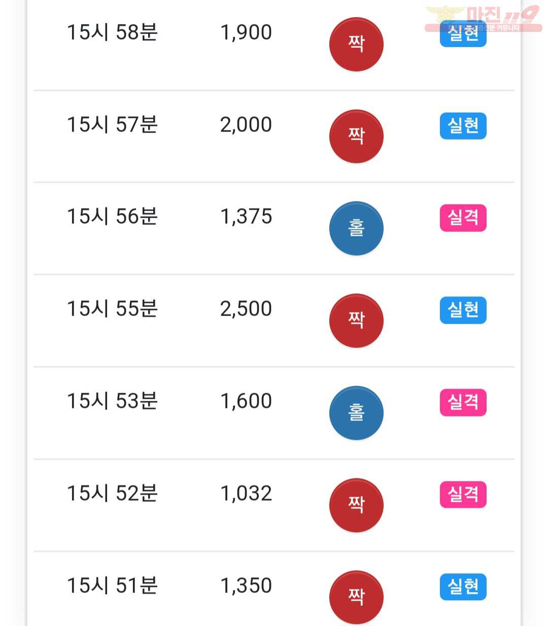Select the pink 실격 badge for 15시 56분
The height and width of the screenshot is (626, 548).
(463, 218)
